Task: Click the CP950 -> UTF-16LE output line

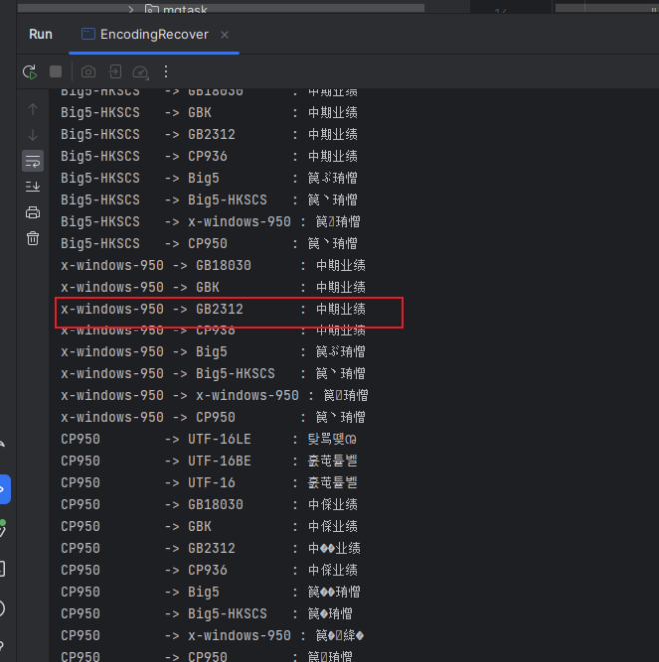Action: 210,439
